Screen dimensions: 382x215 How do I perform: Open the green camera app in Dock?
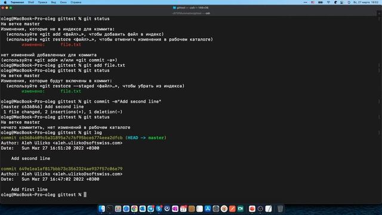(x=241, y=208)
